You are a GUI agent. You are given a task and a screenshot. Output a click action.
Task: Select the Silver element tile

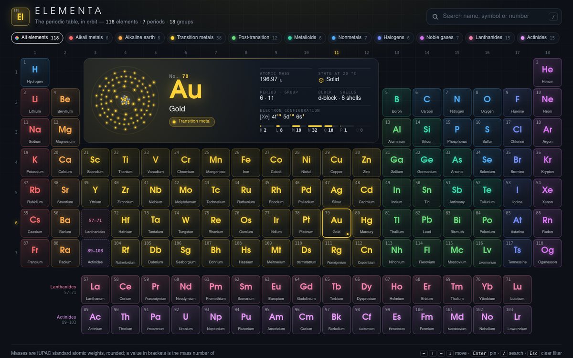click(337, 193)
